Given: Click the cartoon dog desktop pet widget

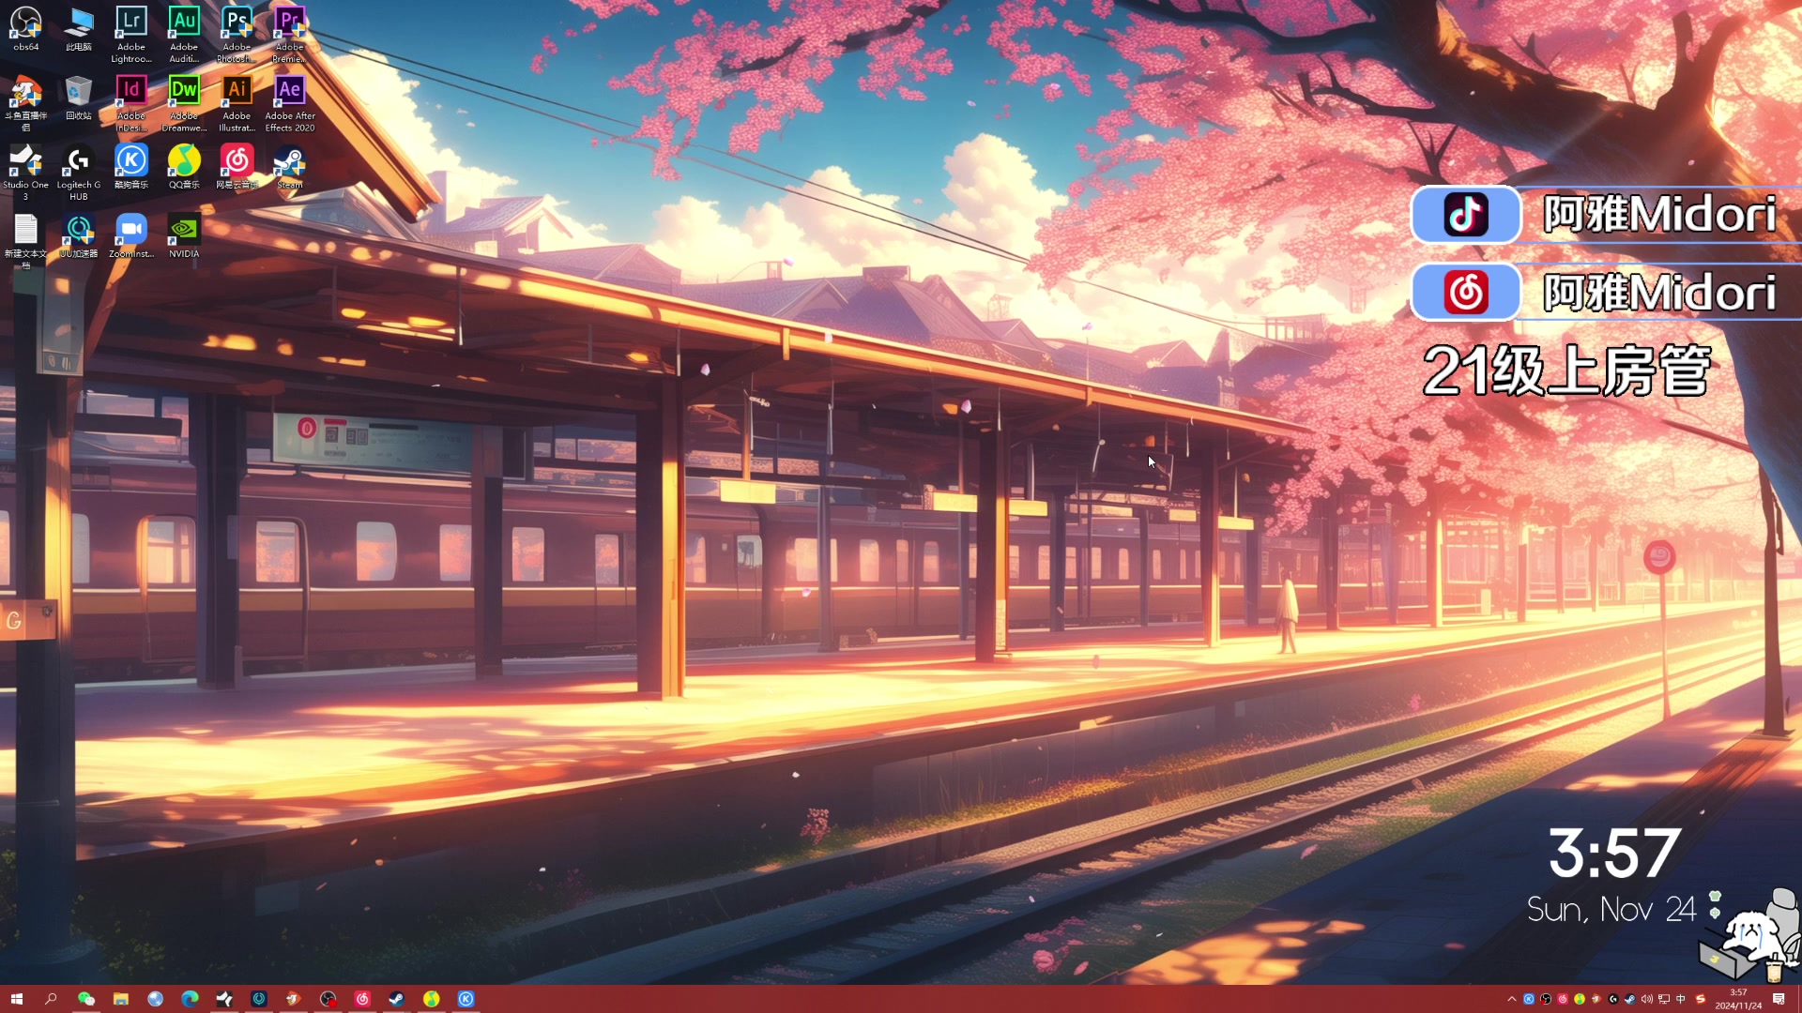Looking at the screenshot, I should pyautogui.click(x=1751, y=934).
